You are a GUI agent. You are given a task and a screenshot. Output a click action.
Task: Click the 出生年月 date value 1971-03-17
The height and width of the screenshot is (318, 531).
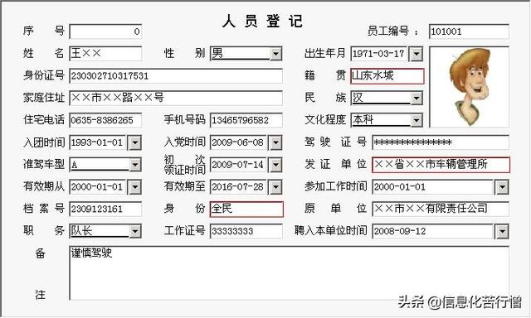point(379,54)
